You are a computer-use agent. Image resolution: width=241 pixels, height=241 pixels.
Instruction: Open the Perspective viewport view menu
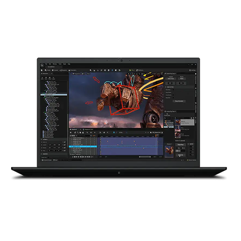[x=76, y=74]
